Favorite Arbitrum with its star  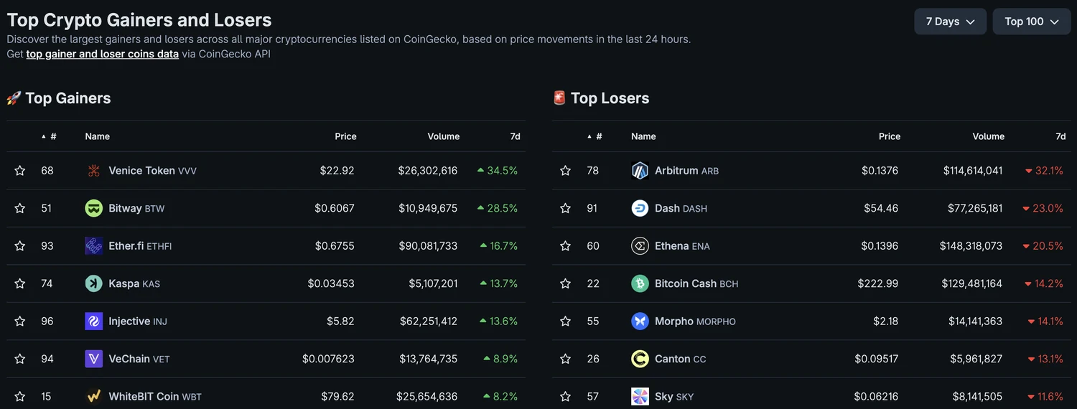click(x=566, y=171)
